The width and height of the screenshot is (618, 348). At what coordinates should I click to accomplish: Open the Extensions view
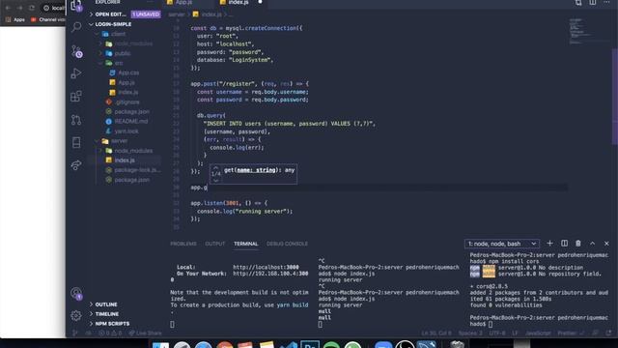76,97
